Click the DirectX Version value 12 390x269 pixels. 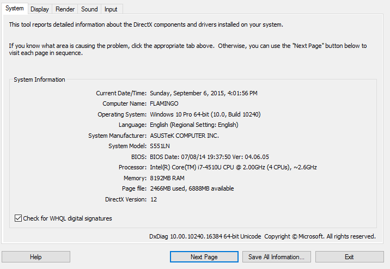tap(154, 199)
